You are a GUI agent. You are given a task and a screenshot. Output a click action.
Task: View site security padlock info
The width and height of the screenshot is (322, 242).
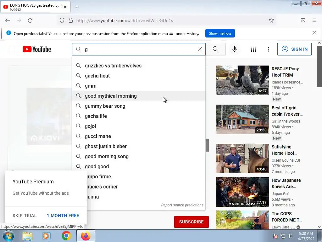point(71,20)
